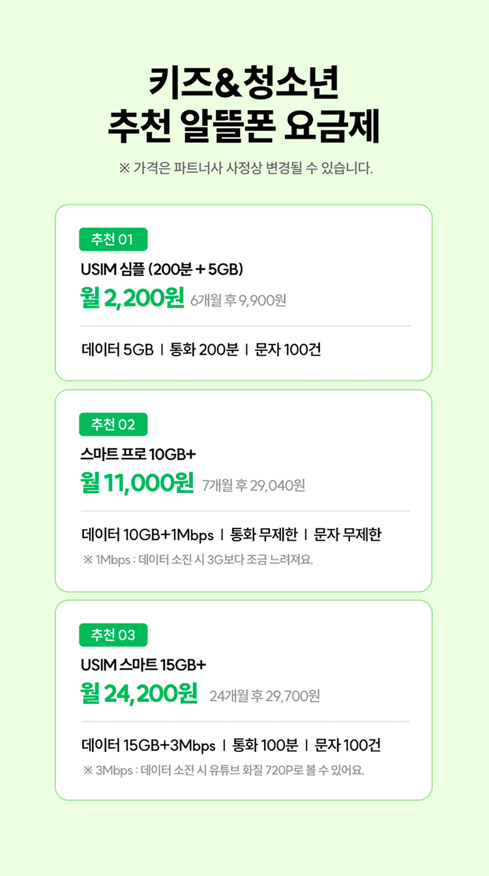
Task: Click the 데이터 5GB detail
Action: click(117, 350)
